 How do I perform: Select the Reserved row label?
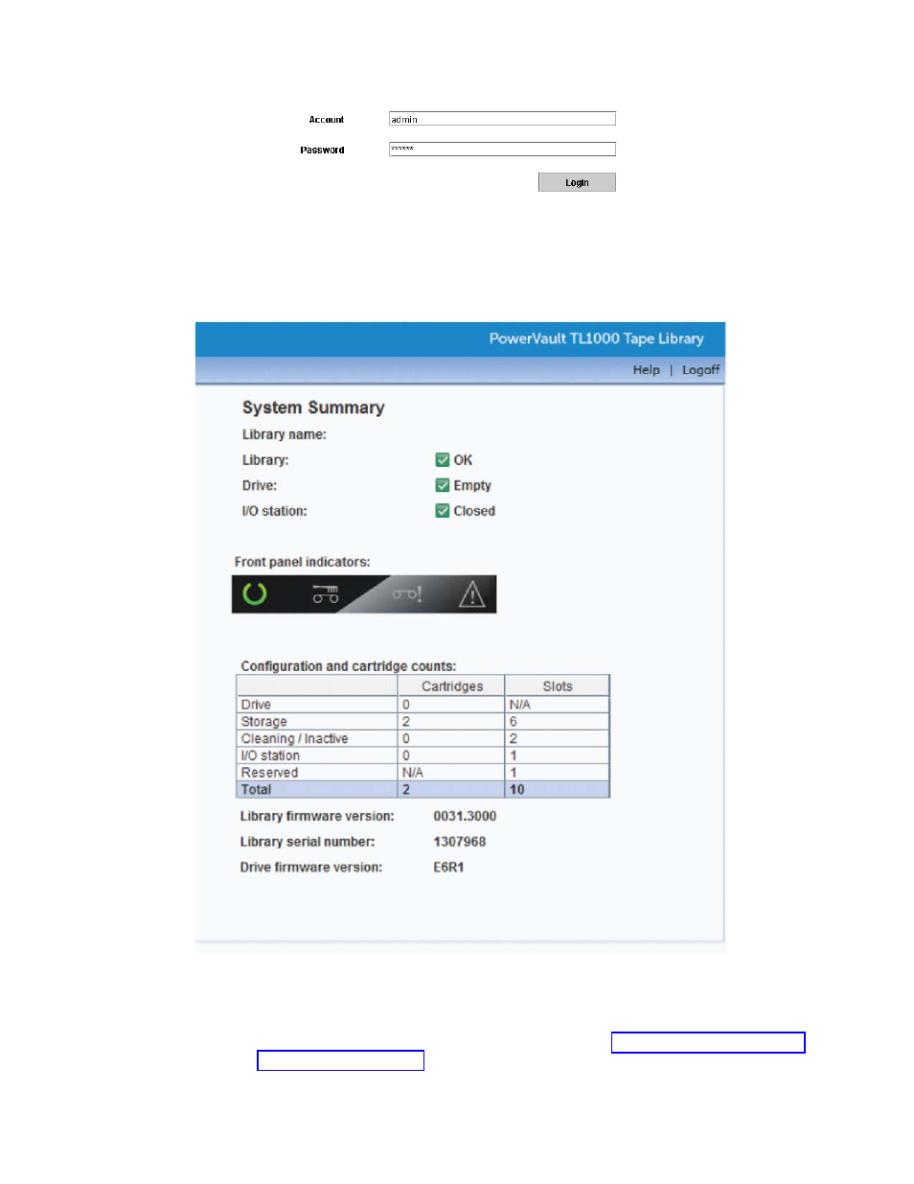269,773
